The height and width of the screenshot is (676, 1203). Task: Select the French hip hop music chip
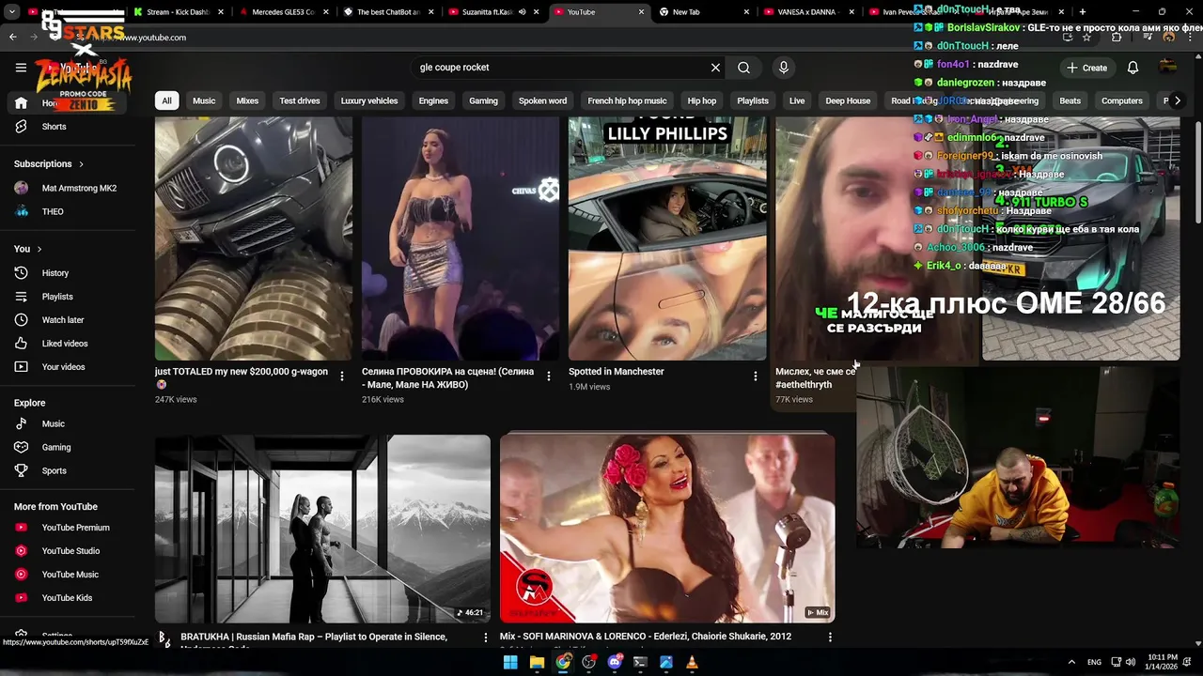tap(627, 100)
